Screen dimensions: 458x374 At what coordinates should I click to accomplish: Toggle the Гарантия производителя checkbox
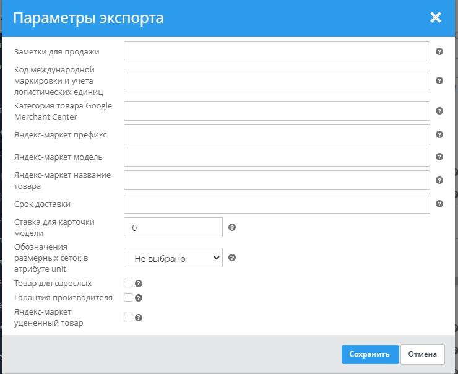pos(128,297)
